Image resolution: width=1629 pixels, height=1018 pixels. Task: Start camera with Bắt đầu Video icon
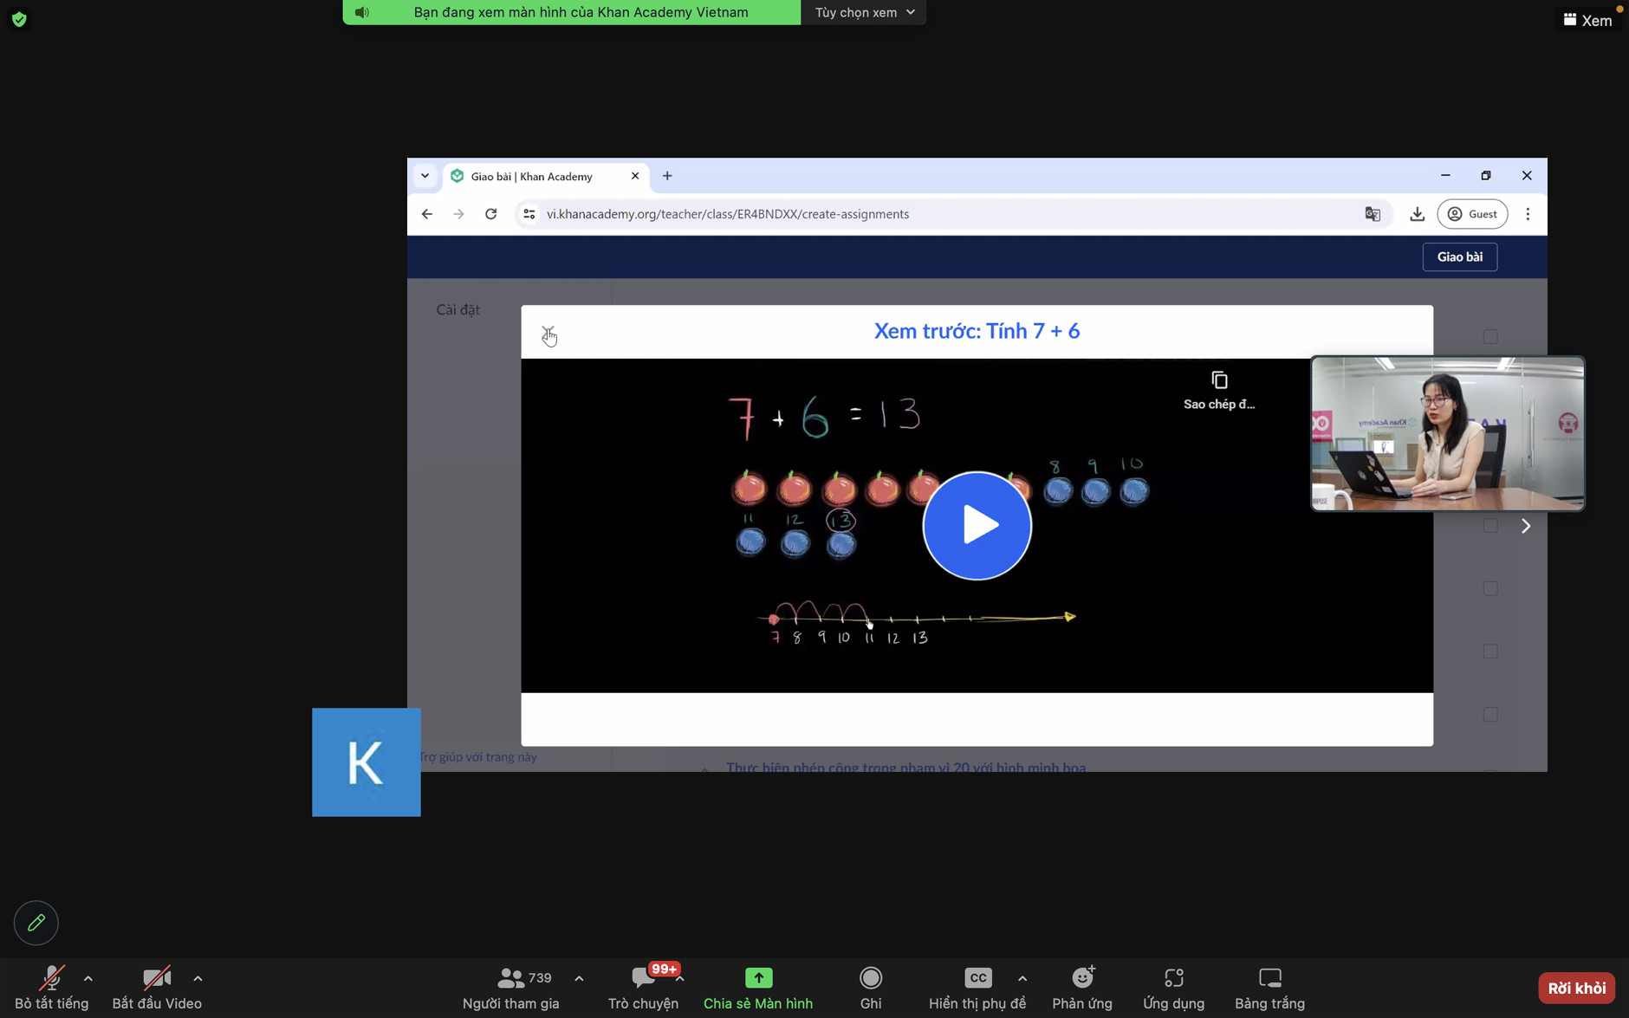pyautogui.click(x=156, y=978)
